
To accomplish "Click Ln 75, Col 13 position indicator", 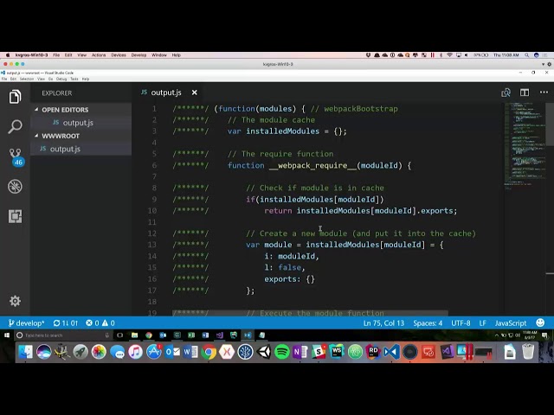I will (x=383, y=322).
